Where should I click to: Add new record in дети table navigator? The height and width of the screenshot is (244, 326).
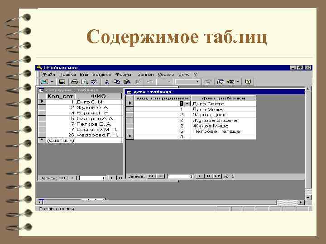tap(217, 176)
